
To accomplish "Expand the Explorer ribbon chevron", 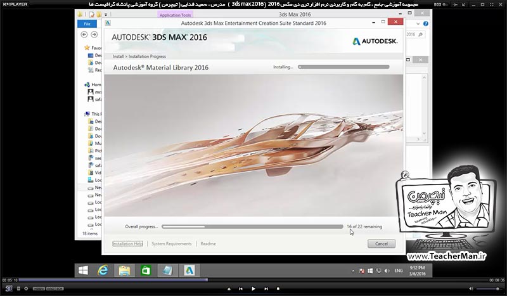I will (418, 23).
